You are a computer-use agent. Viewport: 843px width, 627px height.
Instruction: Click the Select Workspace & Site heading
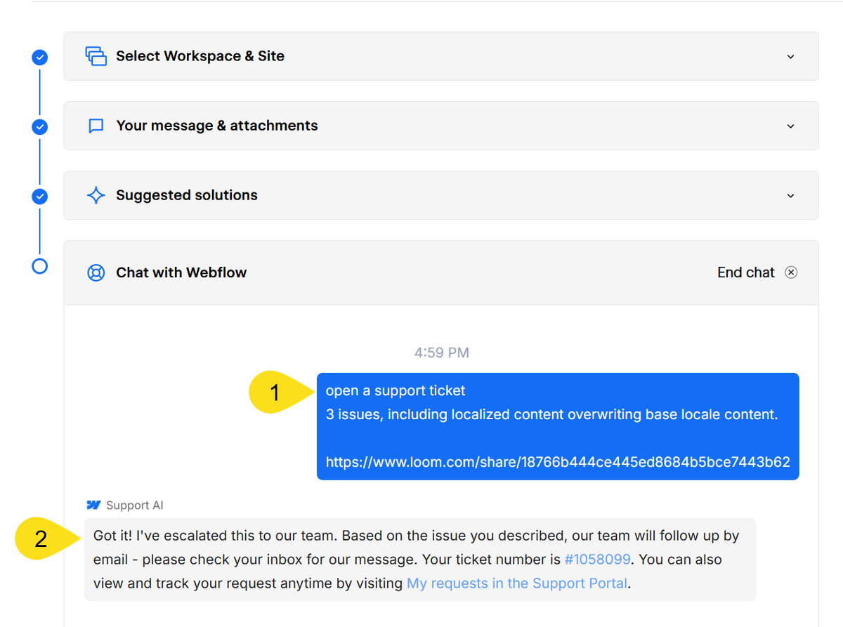[x=200, y=56]
